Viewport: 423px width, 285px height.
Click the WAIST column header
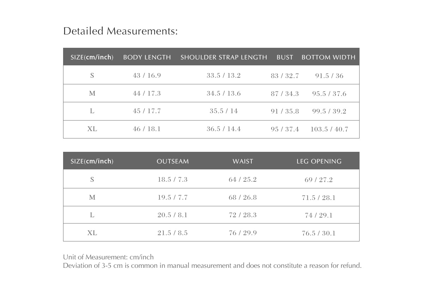(x=243, y=161)
